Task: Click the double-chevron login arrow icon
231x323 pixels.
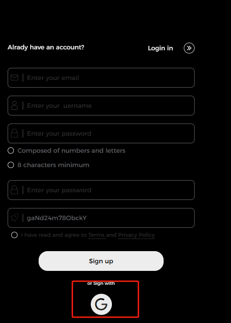Action: [x=189, y=48]
